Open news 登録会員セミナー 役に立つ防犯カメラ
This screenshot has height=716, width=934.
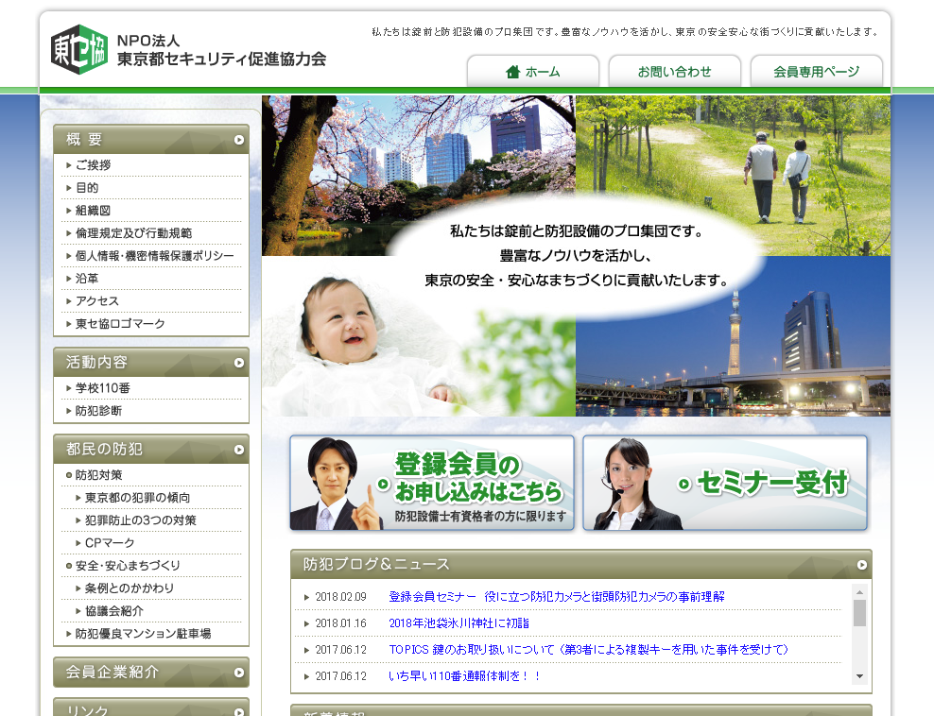click(557, 596)
